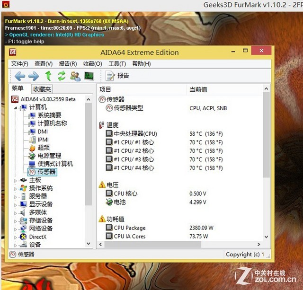
Task: Click the 多媒体 speaker icon
Action: coord(23,212)
